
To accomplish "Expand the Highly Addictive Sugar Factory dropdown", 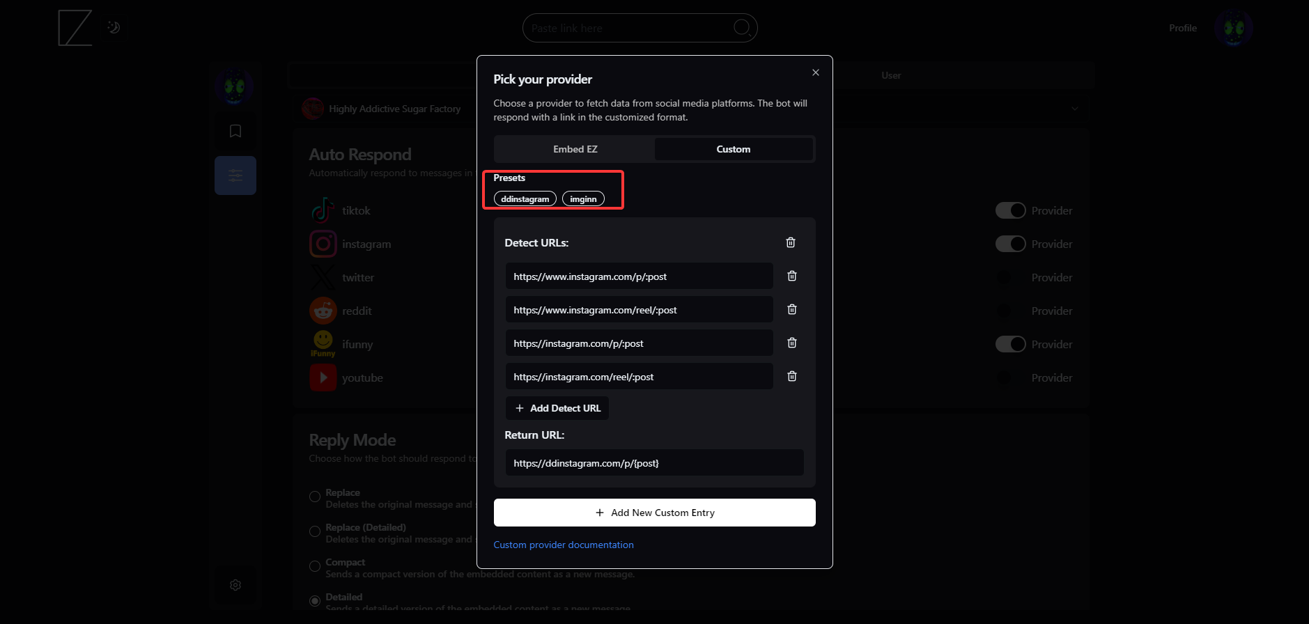I will click(x=1074, y=109).
